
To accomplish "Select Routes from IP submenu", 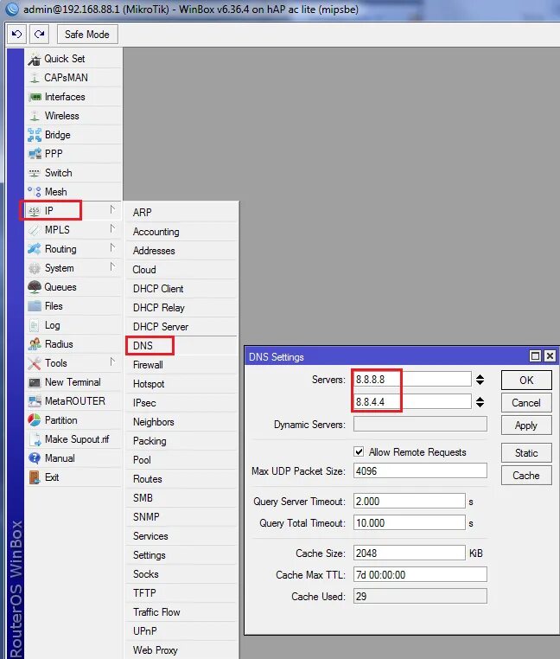I will pyautogui.click(x=181, y=479).
